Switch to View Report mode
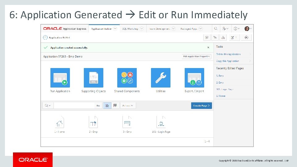Image resolution: width=297 pixels, height=167 pixels. [x=115, y=106]
